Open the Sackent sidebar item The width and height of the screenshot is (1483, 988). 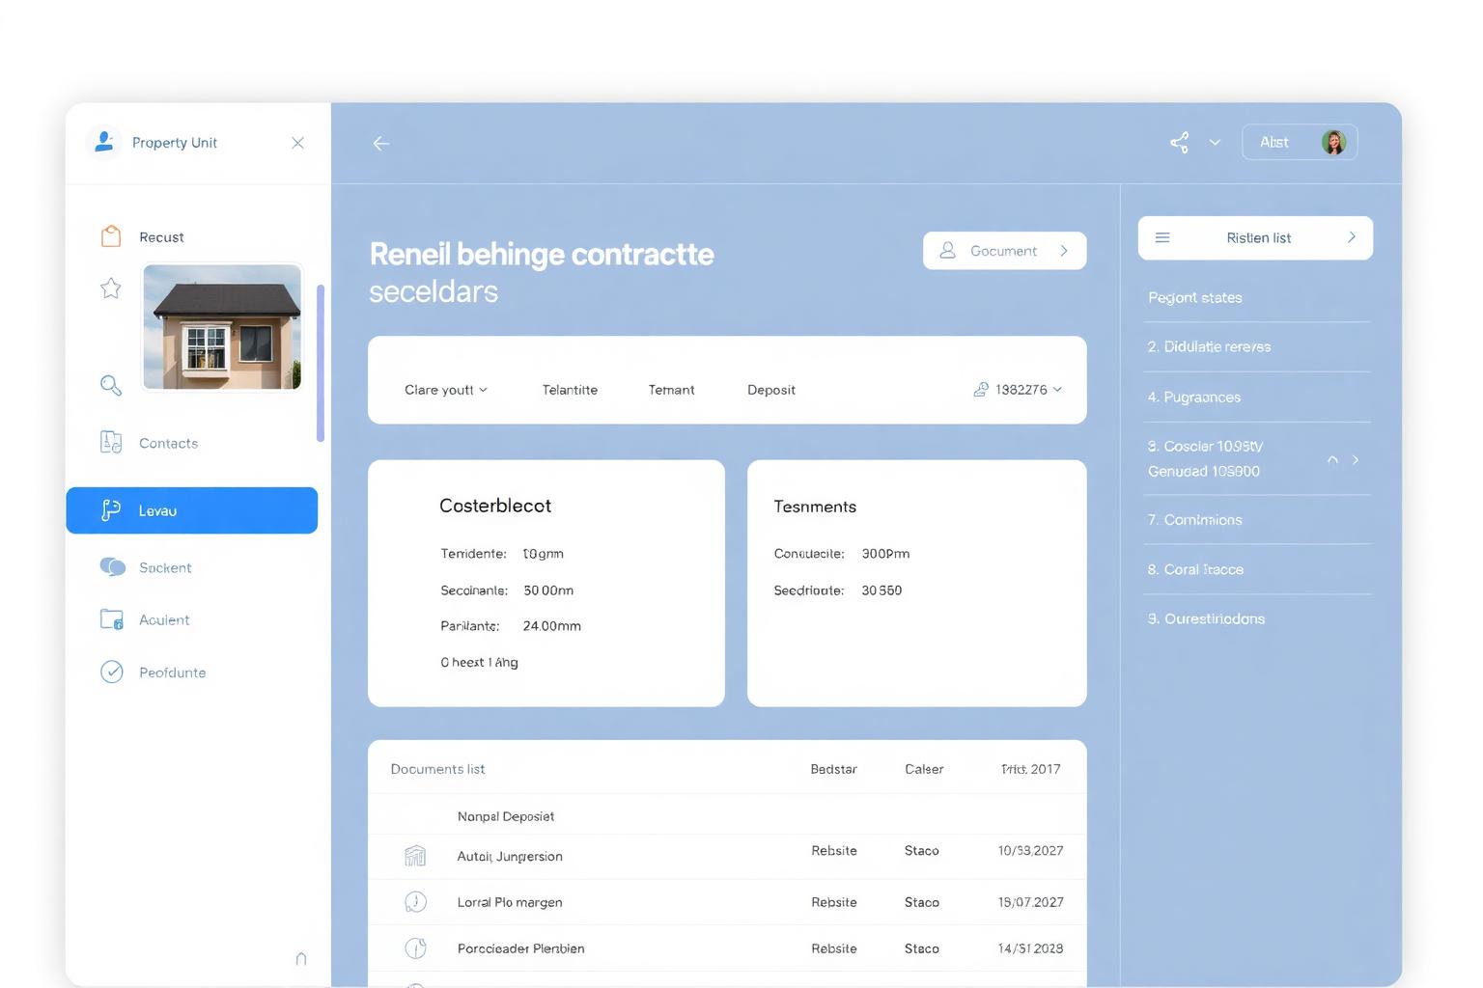pyautogui.click(x=165, y=567)
